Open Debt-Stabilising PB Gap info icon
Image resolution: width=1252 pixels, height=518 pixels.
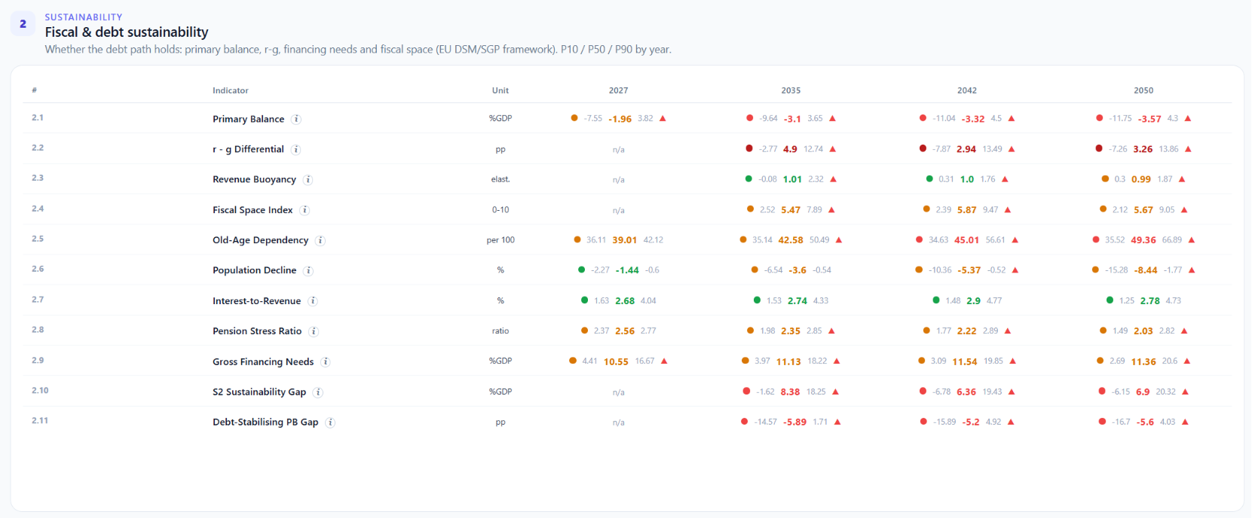330,422
